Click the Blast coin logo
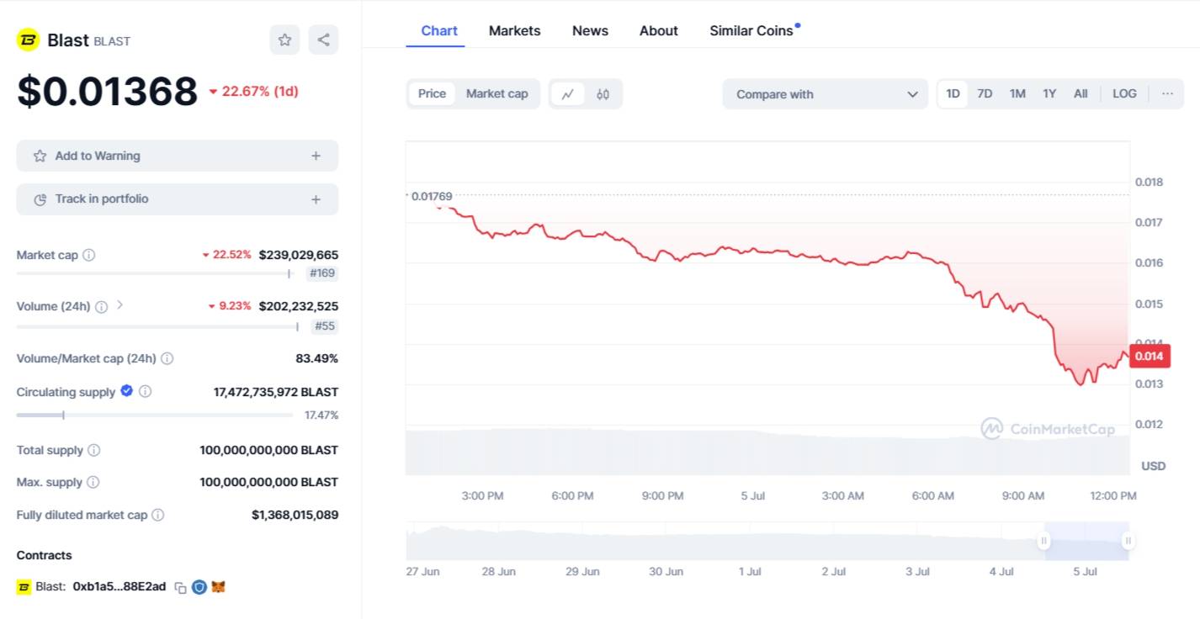Screen dimensions: 1200x619 pyautogui.click(x=29, y=40)
